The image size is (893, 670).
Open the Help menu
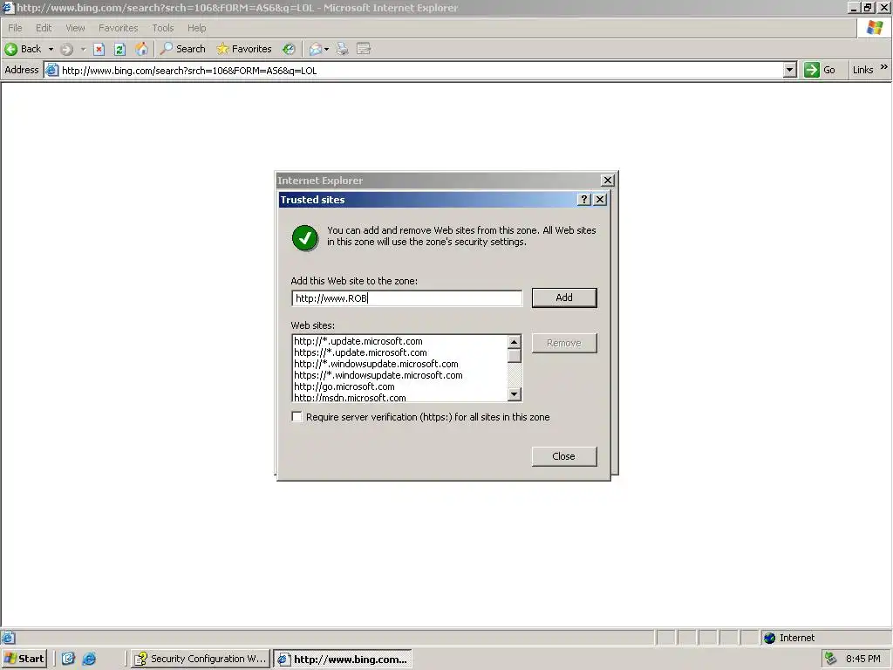[196, 28]
